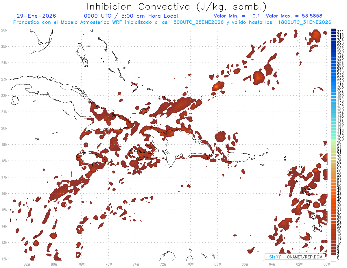Viewport: 347px width, 268px height.
Task: Click the '1800UTC_28ENE2026' initialization timestamp
Action: click(x=197, y=22)
